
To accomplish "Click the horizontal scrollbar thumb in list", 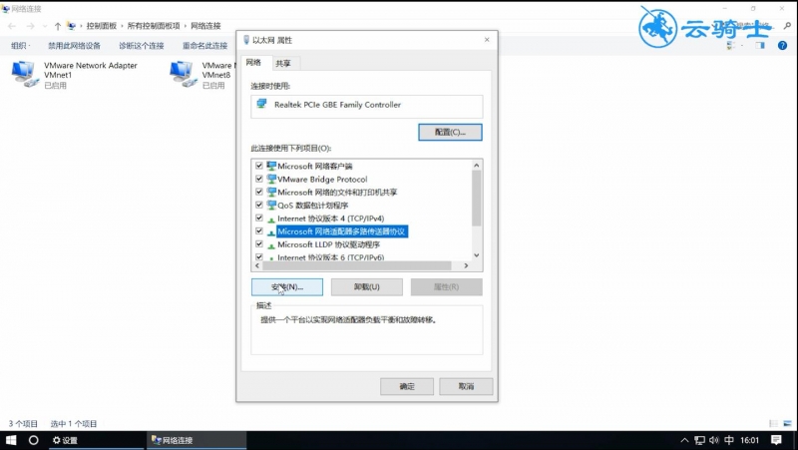I will click(x=357, y=265).
